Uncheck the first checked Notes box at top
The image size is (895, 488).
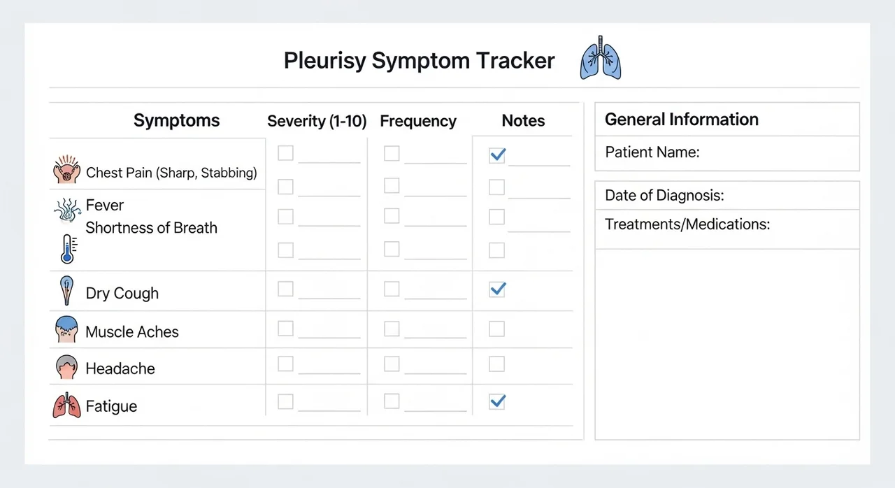coord(497,155)
